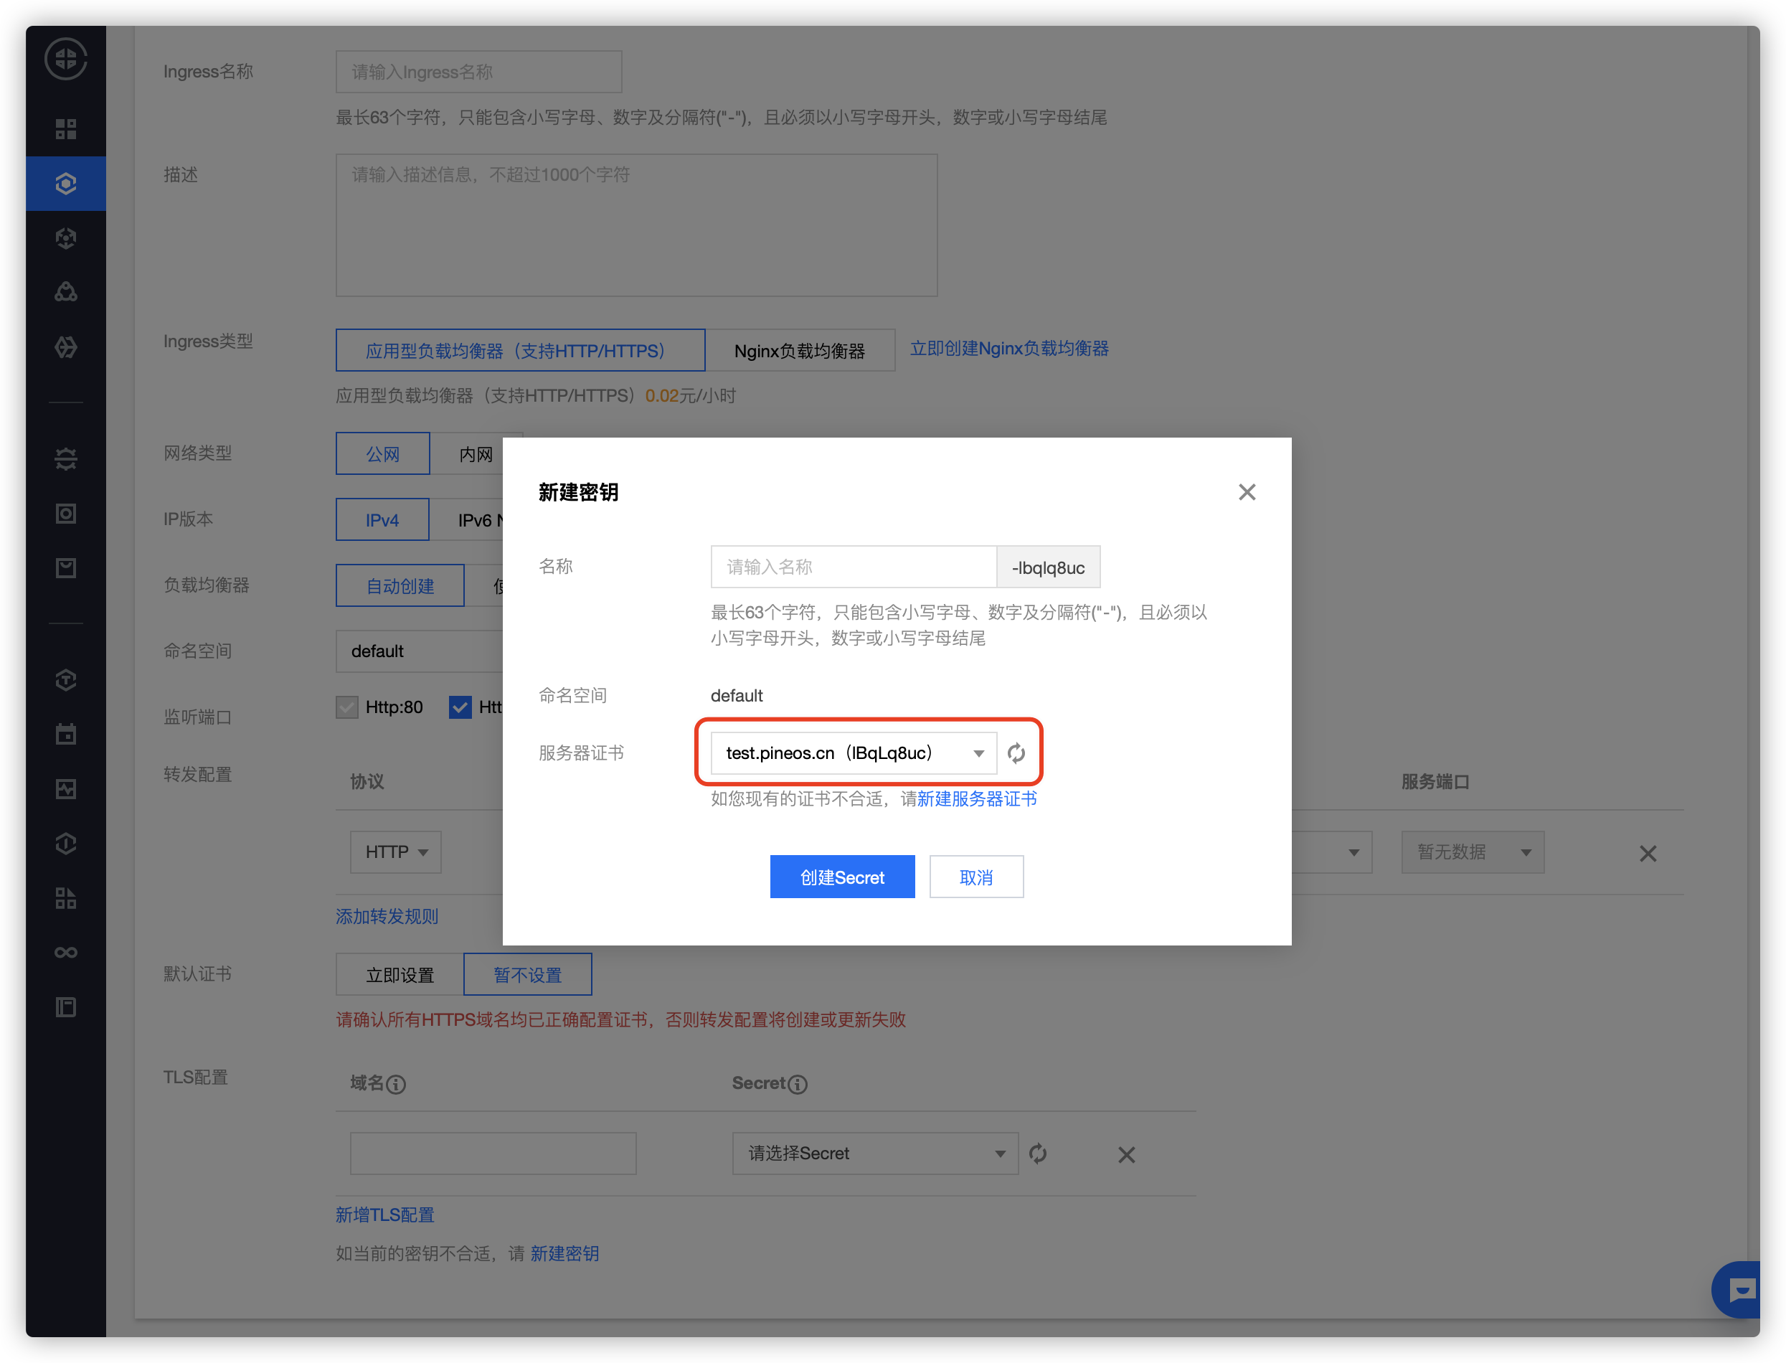Click the sidebar icon first under the upper divider
The image size is (1786, 1363).
[x=66, y=458]
